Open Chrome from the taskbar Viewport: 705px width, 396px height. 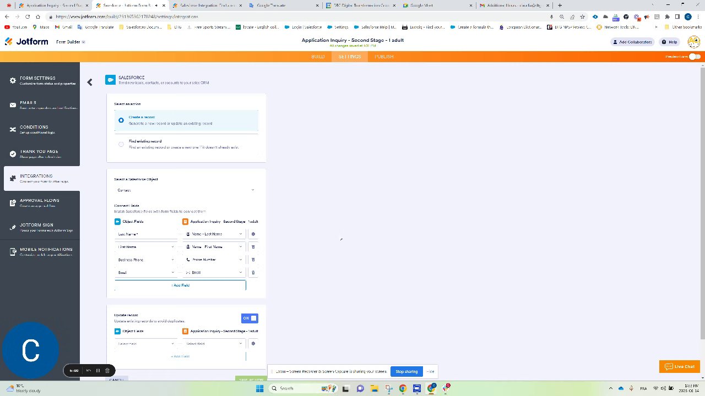coord(403,388)
